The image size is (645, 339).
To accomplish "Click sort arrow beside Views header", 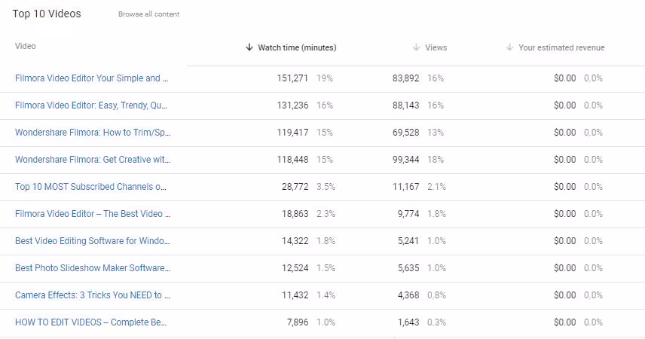I will pyautogui.click(x=416, y=47).
